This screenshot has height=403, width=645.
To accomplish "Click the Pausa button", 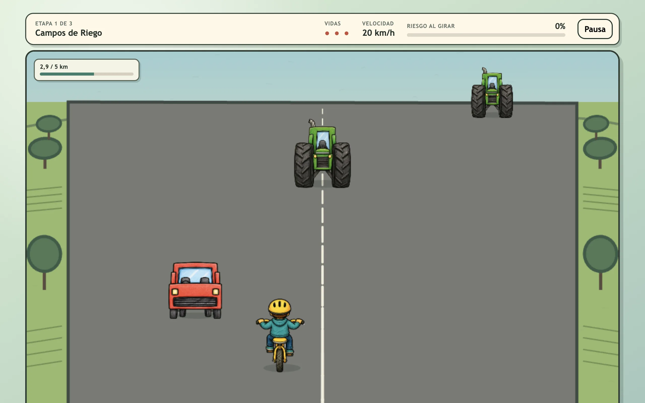I will [595, 29].
